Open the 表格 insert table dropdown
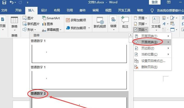The height and width of the screenshot is (108, 184). pos(14,24)
